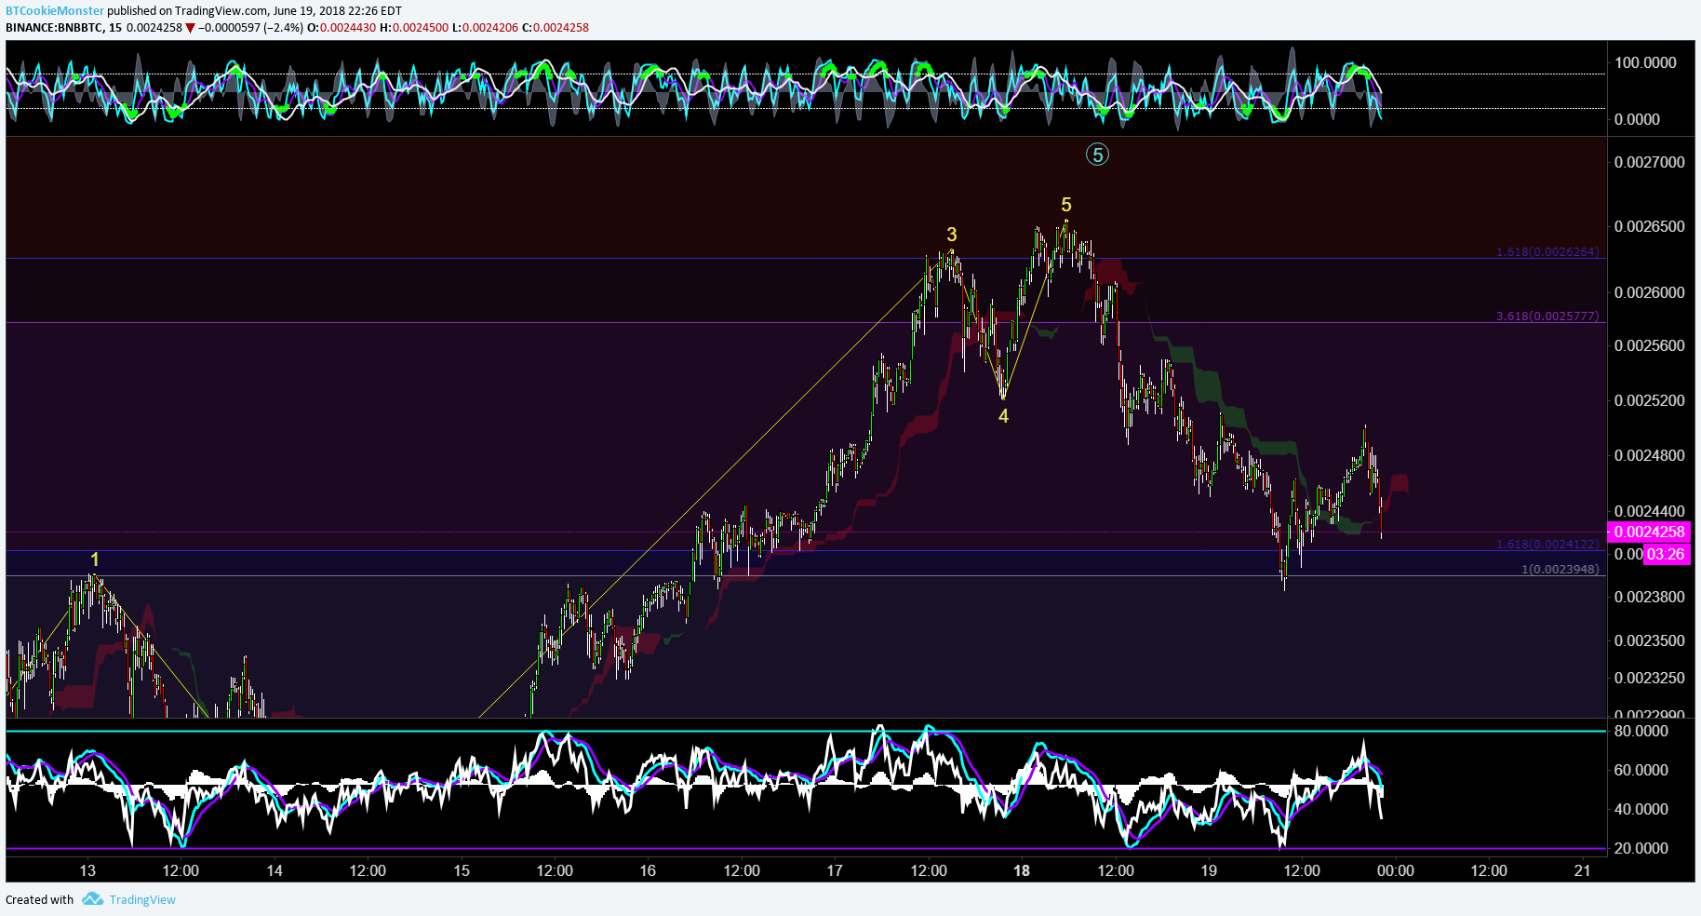This screenshot has width=1701, height=916.
Task: Click the 0.0023250 price axis value
Action: [1649, 678]
